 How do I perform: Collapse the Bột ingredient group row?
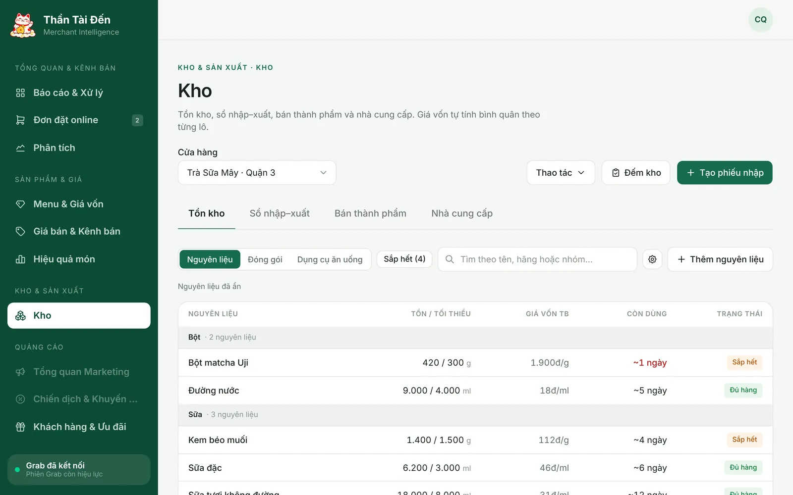475,337
